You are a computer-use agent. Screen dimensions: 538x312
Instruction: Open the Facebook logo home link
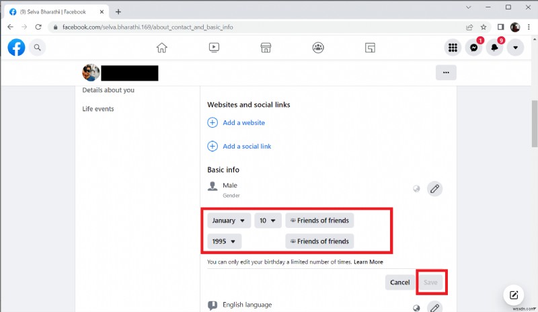pos(16,47)
